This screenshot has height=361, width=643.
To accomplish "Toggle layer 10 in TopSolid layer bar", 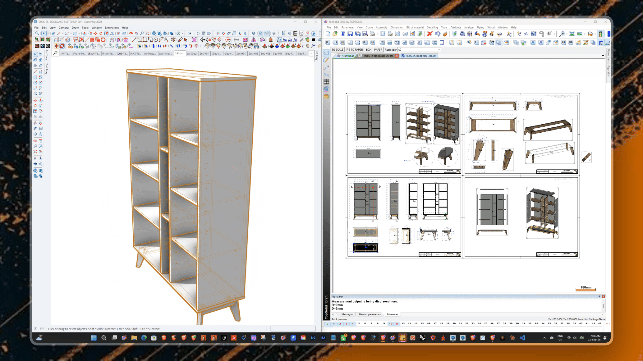I will point(390,323).
